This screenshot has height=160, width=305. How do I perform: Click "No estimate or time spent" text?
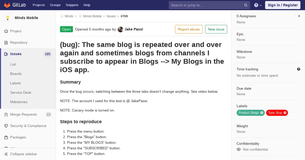257,75
